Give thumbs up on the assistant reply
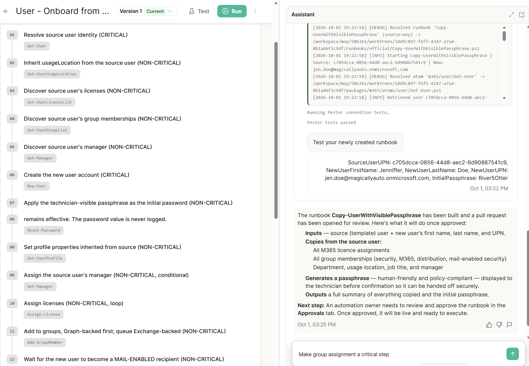Image resolution: width=529 pixels, height=366 pixels. (489, 325)
